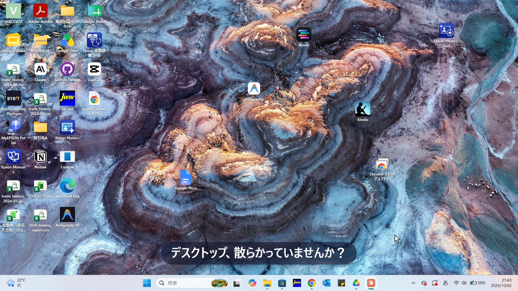
Task: Open Microsoft Store on taskbar
Action: [282, 283]
